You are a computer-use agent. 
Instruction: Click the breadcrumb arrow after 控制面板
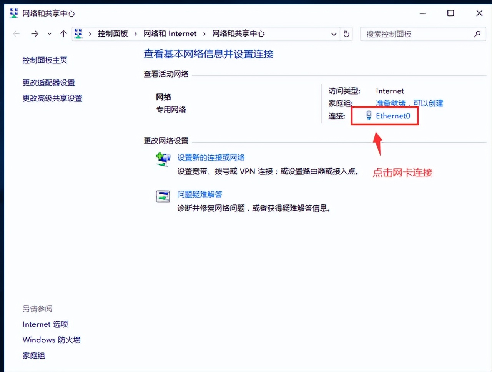(135, 33)
